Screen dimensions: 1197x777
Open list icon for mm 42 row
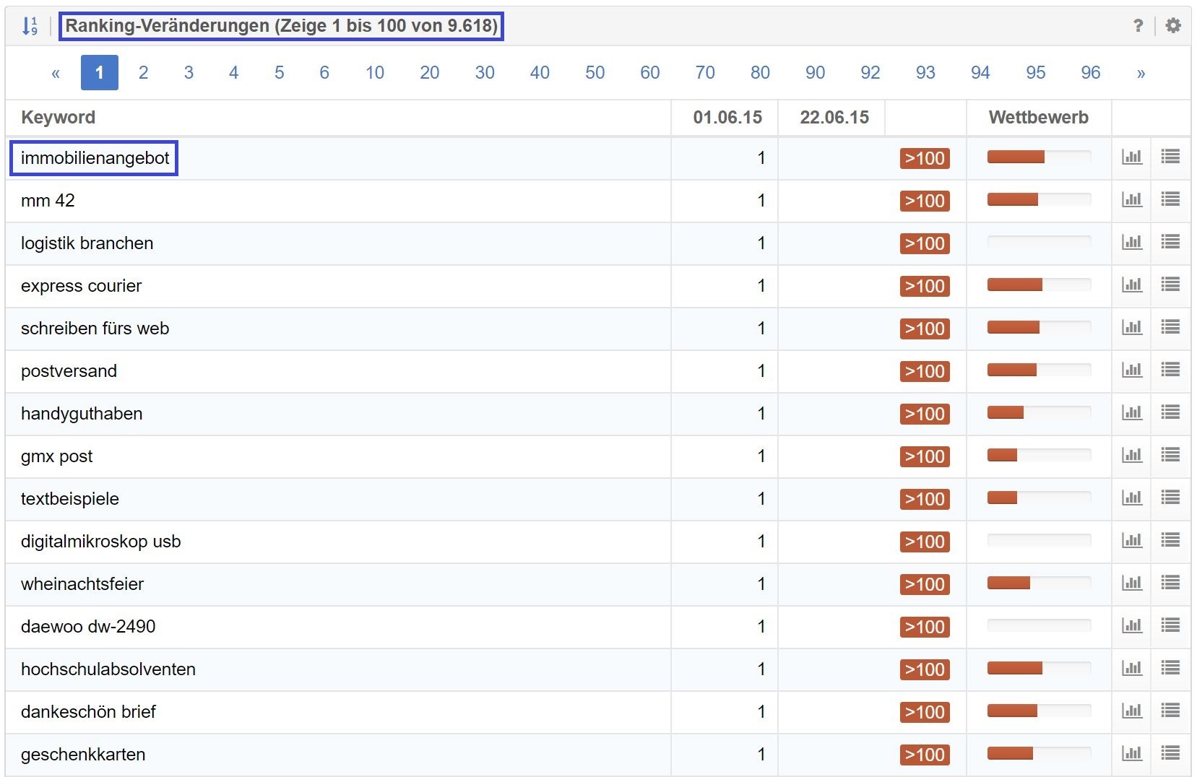click(x=1170, y=199)
